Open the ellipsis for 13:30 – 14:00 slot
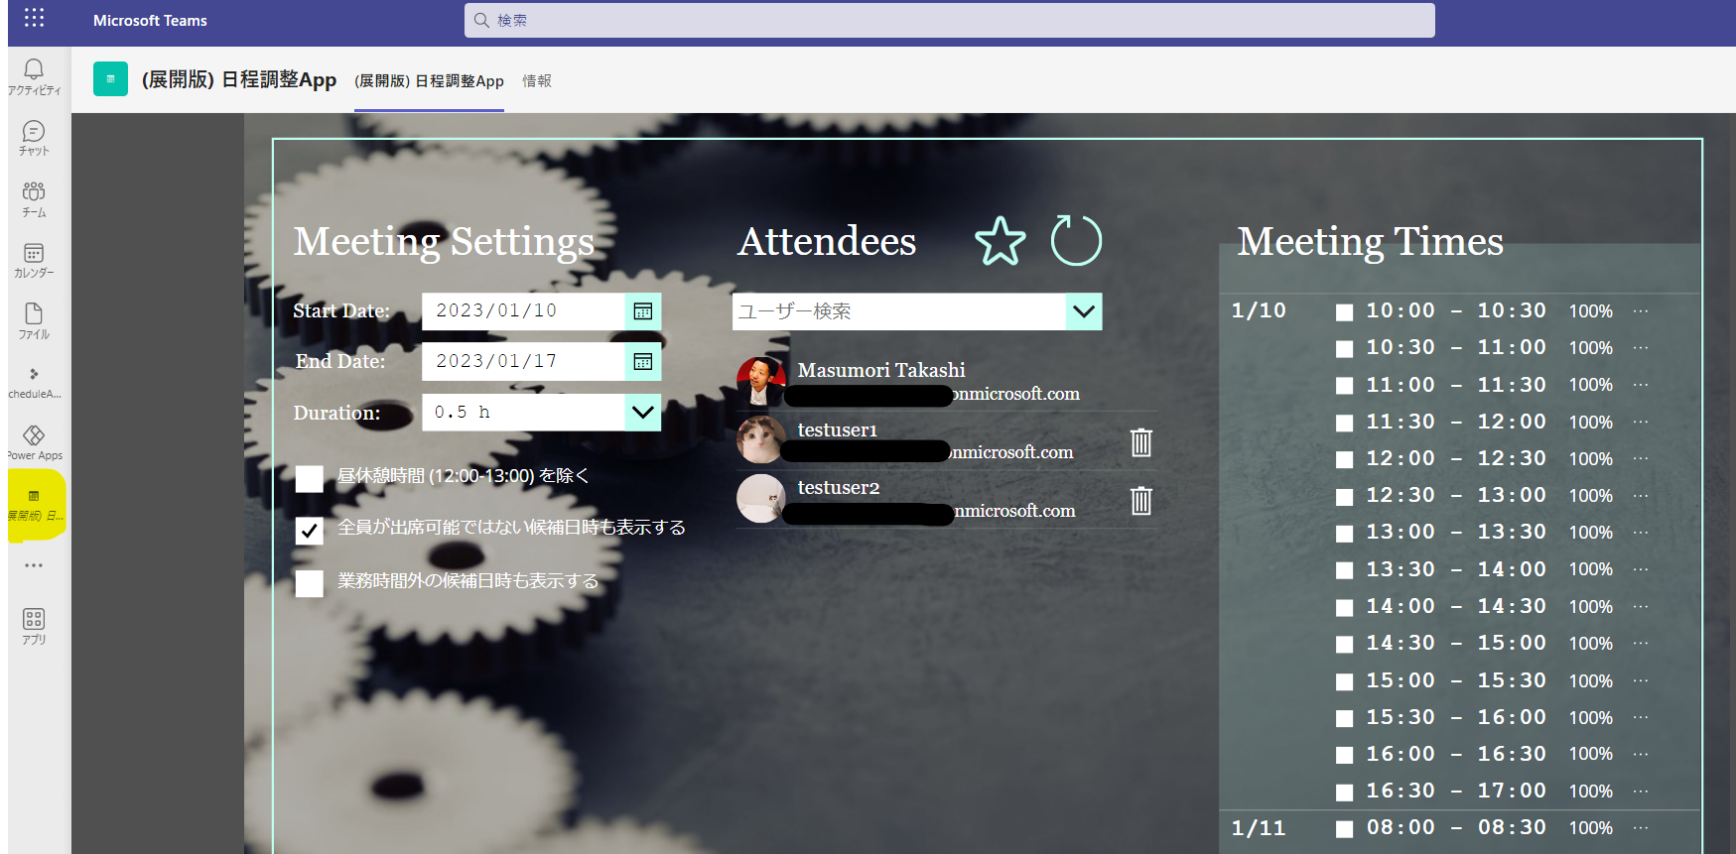 coord(1641,569)
